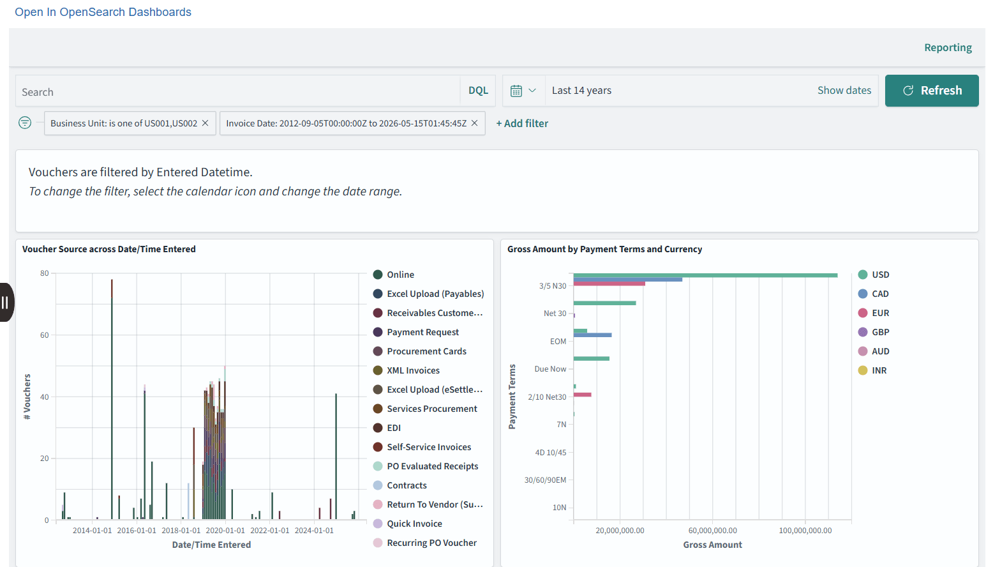Toggle Payment Request legend color
Image resolution: width=986 pixels, height=567 pixels.
click(378, 332)
